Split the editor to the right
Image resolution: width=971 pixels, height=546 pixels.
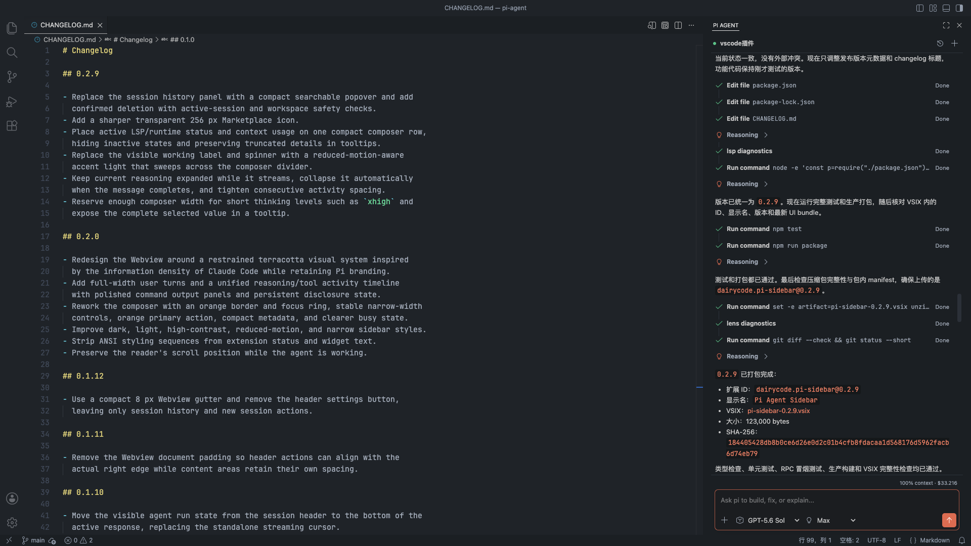tap(678, 25)
